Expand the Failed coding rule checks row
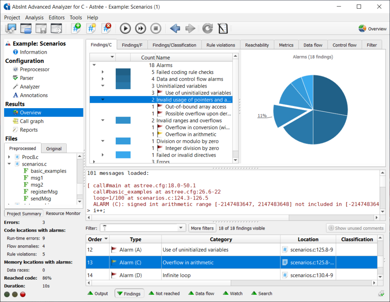The image size is (390, 302). pyautogui.click(x=103, y=72)
